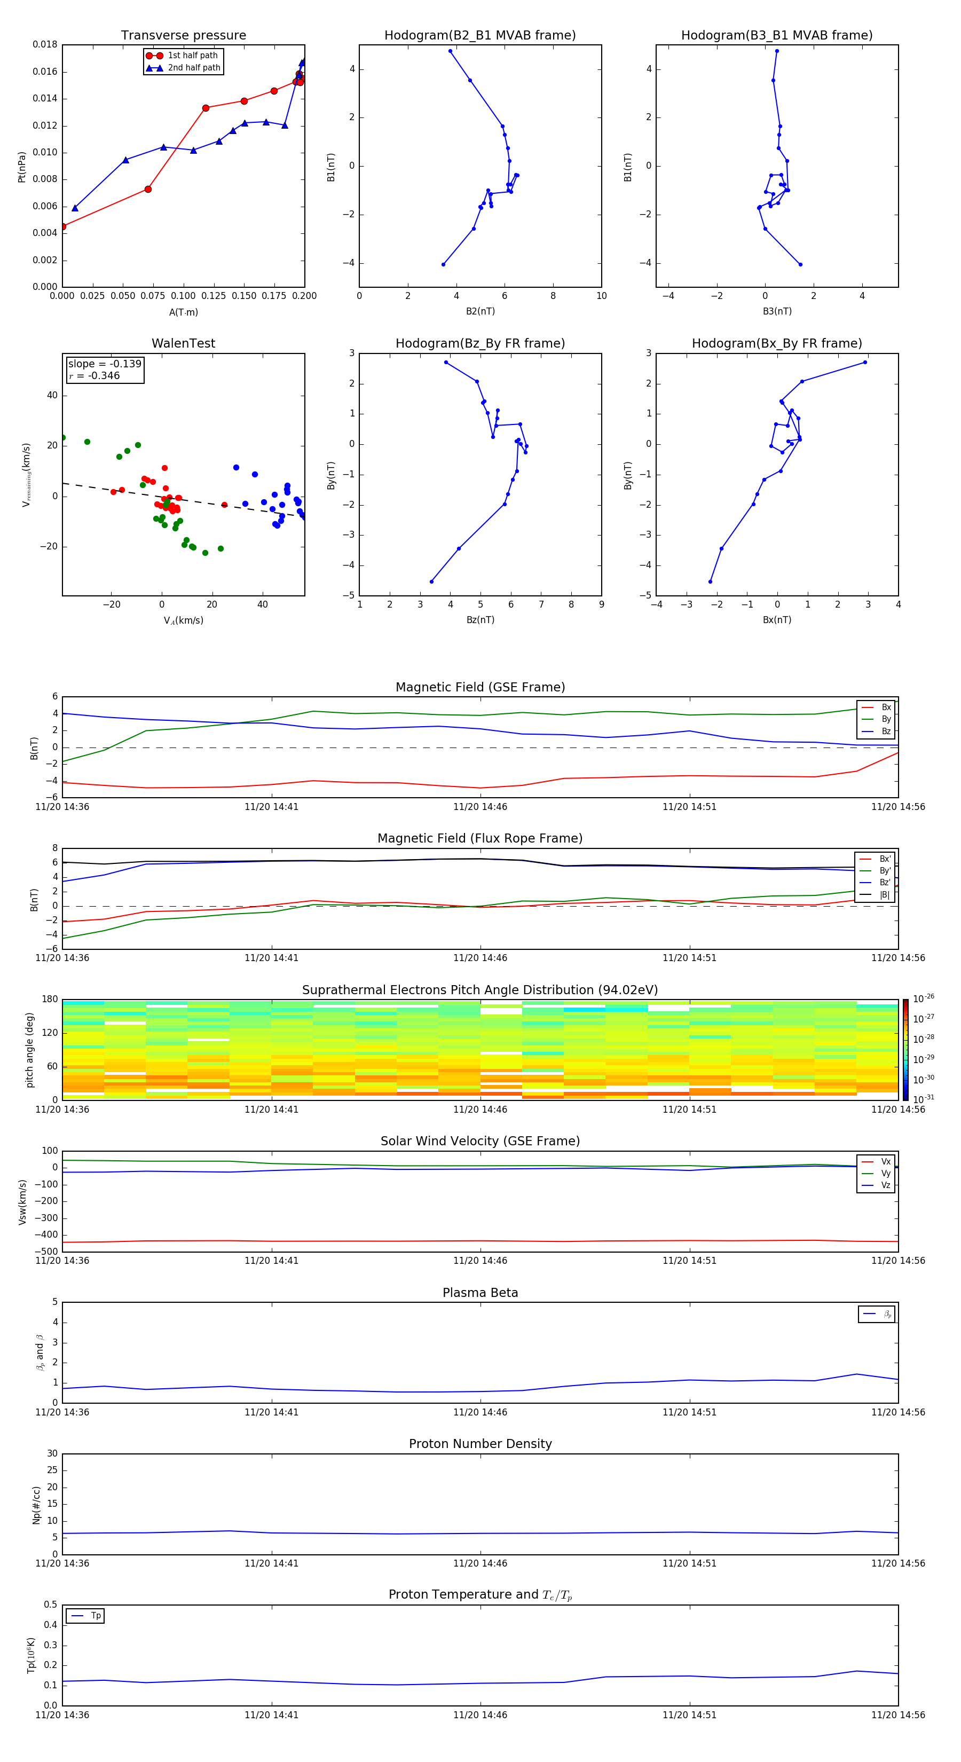Click the "By'" legend entry in flux rope plot
This screenshot has height=1762, width=961.
(876, 871)
